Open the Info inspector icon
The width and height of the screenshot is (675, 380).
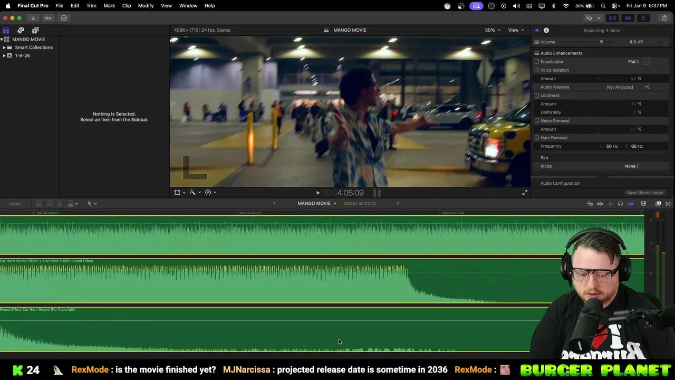point(546,30)
